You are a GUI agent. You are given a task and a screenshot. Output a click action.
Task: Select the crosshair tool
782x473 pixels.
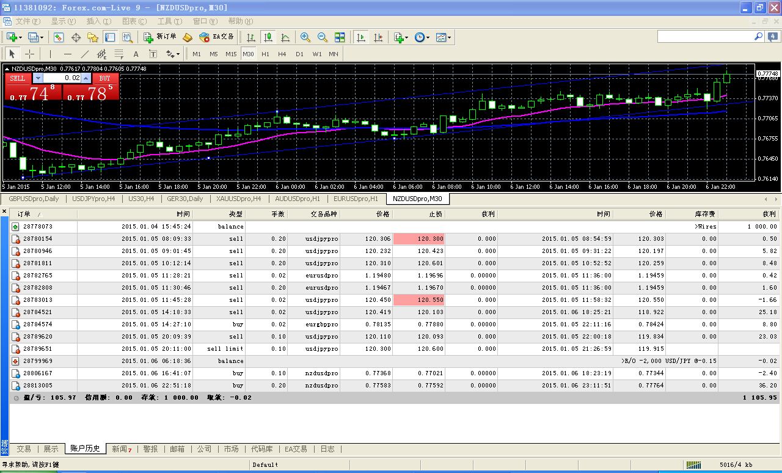(29, 54)
